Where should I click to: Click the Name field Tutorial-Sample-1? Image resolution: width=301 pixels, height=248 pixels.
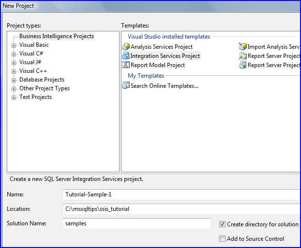[x=181, y=194]
